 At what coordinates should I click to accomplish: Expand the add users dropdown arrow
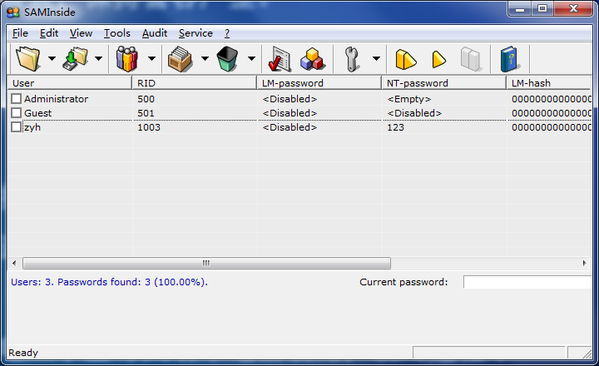[151, 58]
